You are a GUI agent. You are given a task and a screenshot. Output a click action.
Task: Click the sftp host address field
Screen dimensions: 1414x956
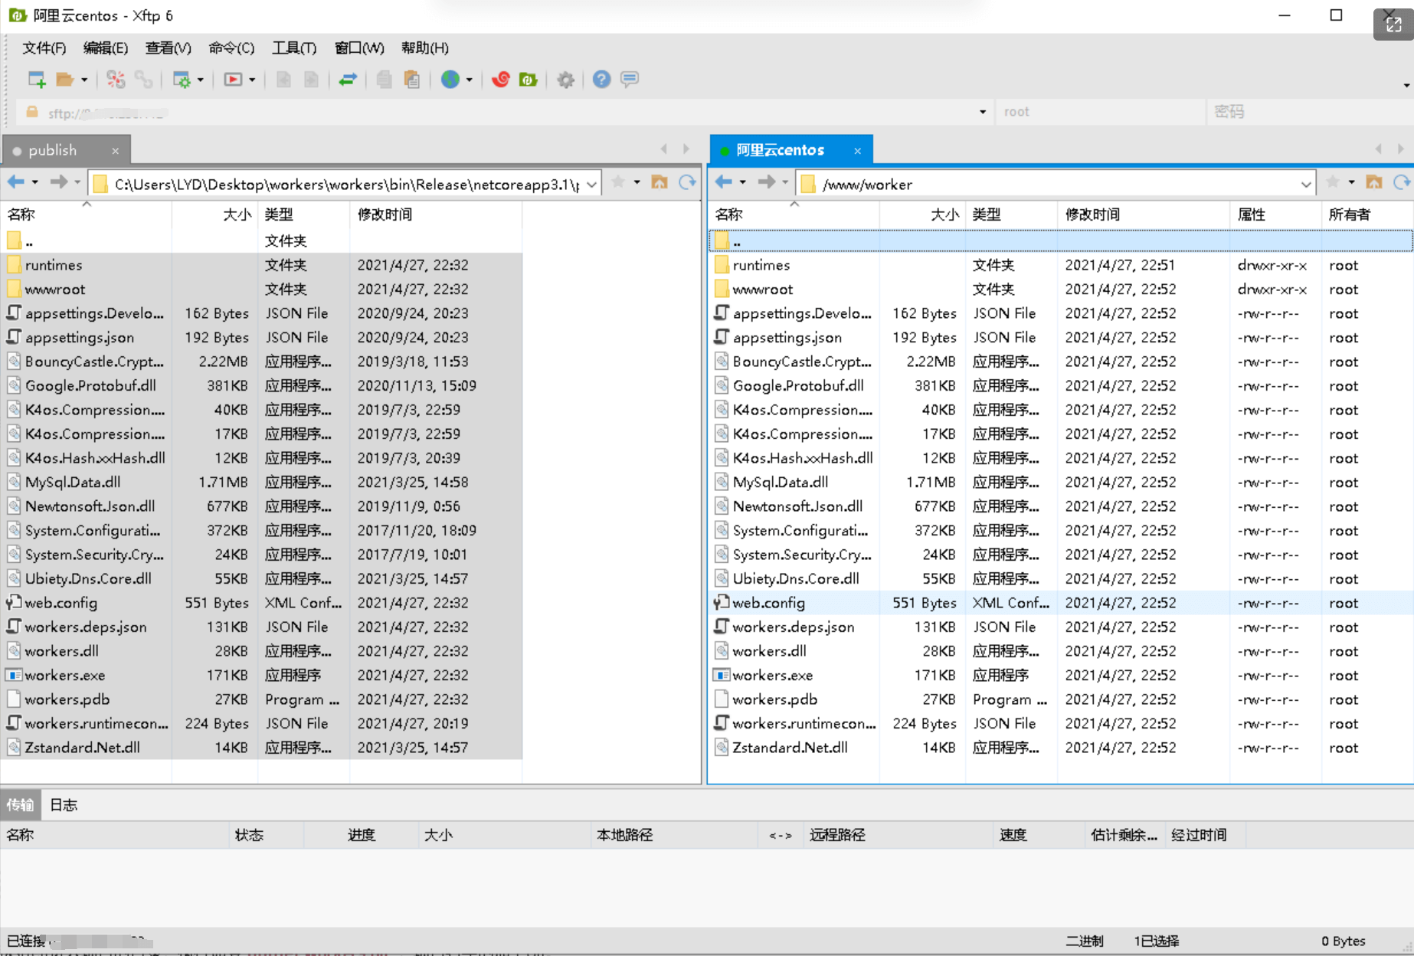pos(506,113)
